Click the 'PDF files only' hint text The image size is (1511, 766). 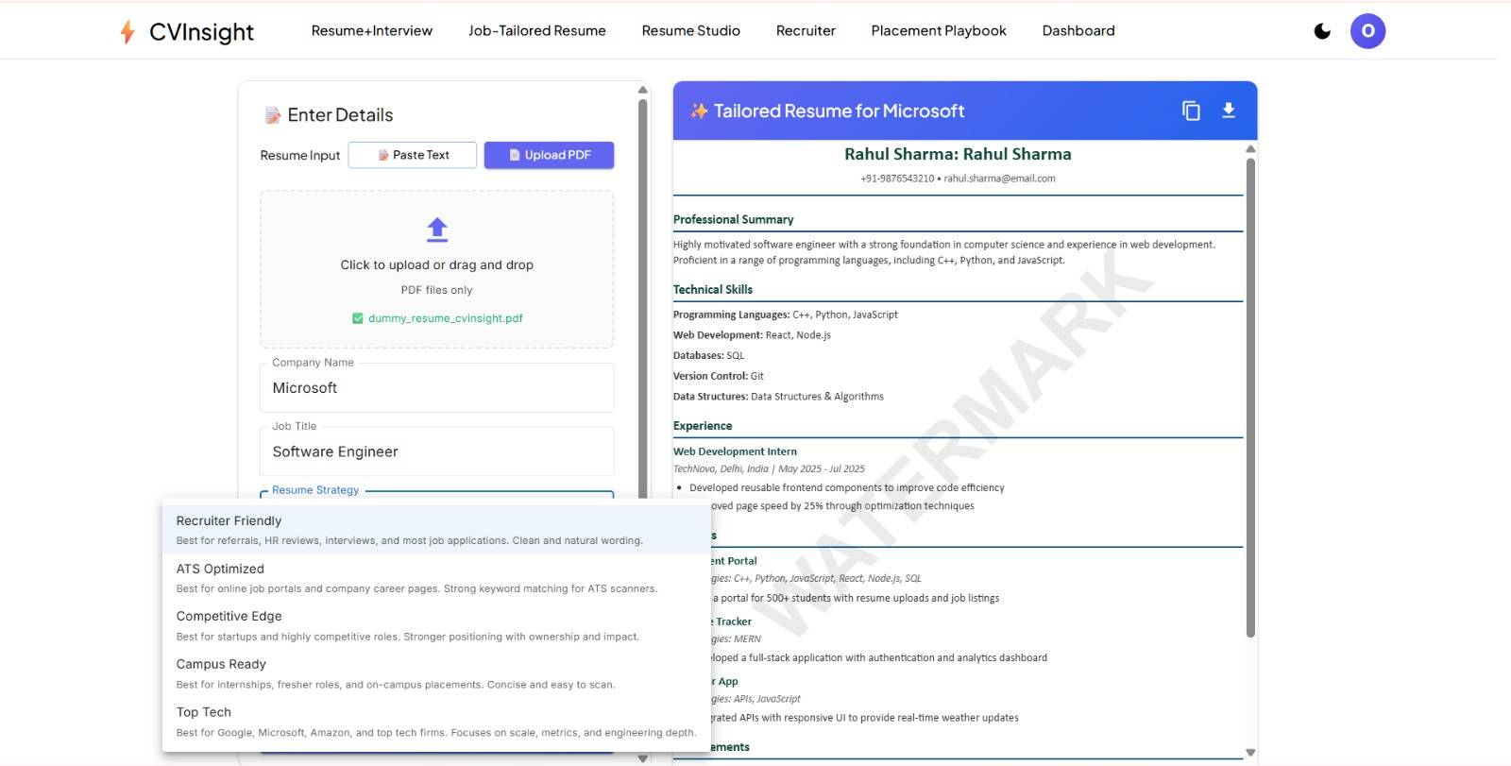[x=436, y=291]
